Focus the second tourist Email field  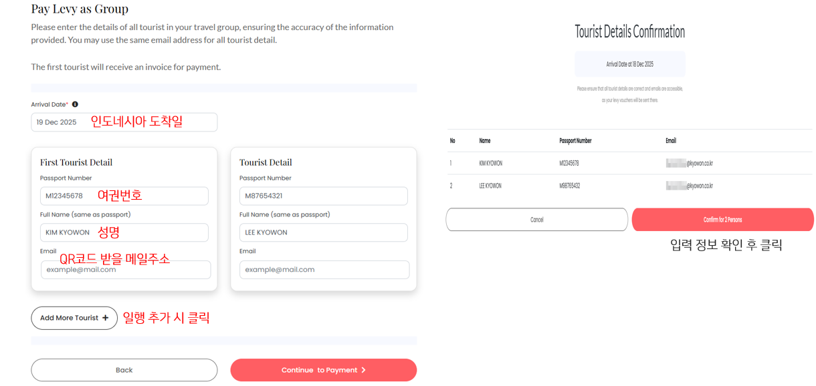(324, 270)
